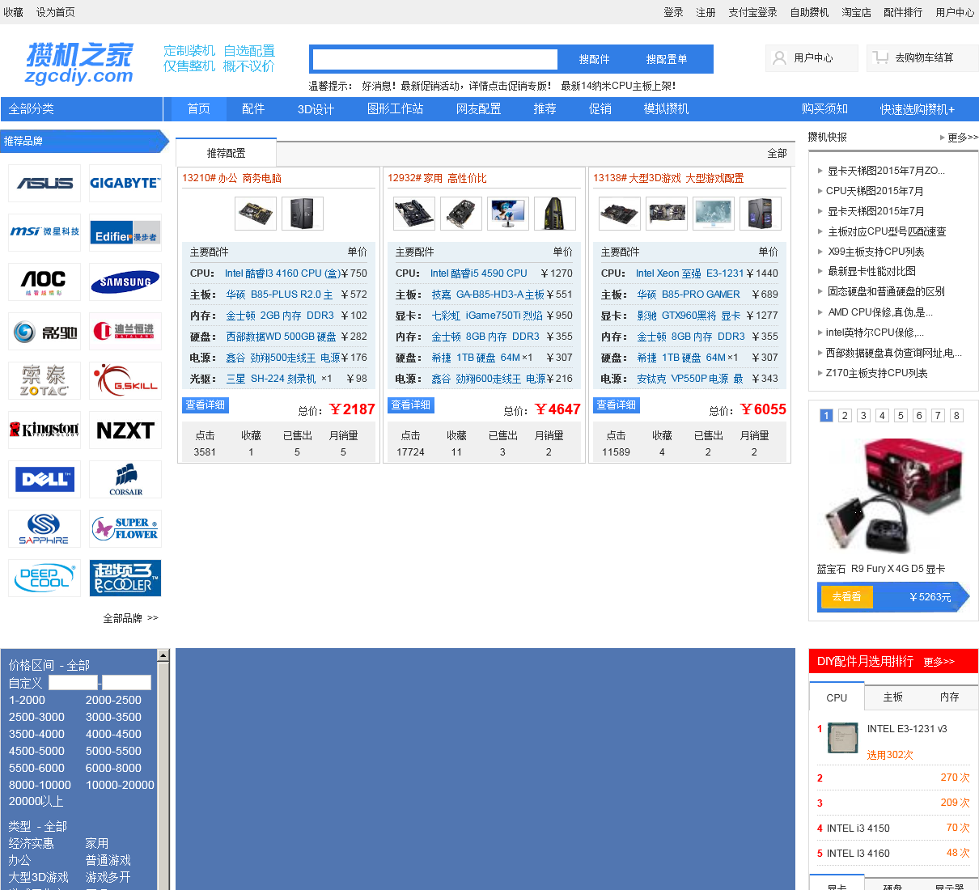Open the 支付宝登录 link
This screenshot has width=979, height=890.
(x=752, y=12)
